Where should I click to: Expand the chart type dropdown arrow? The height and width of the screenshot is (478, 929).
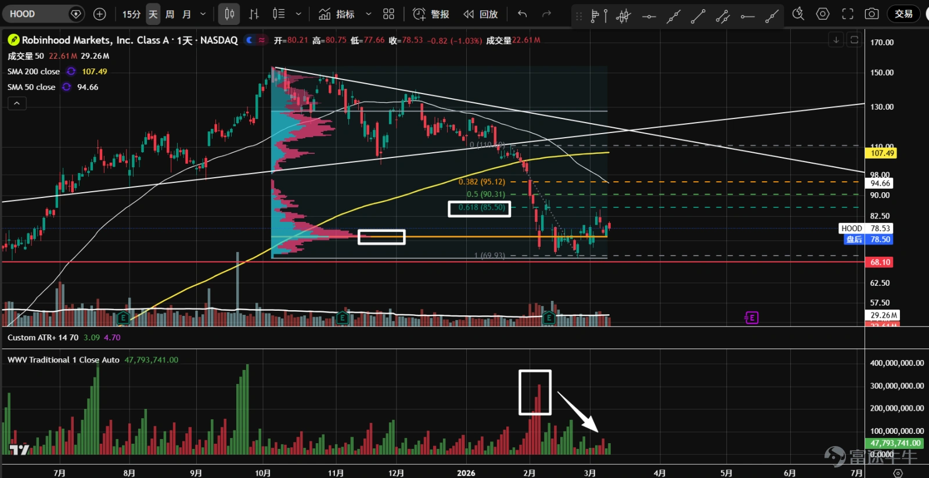(298, 14)
